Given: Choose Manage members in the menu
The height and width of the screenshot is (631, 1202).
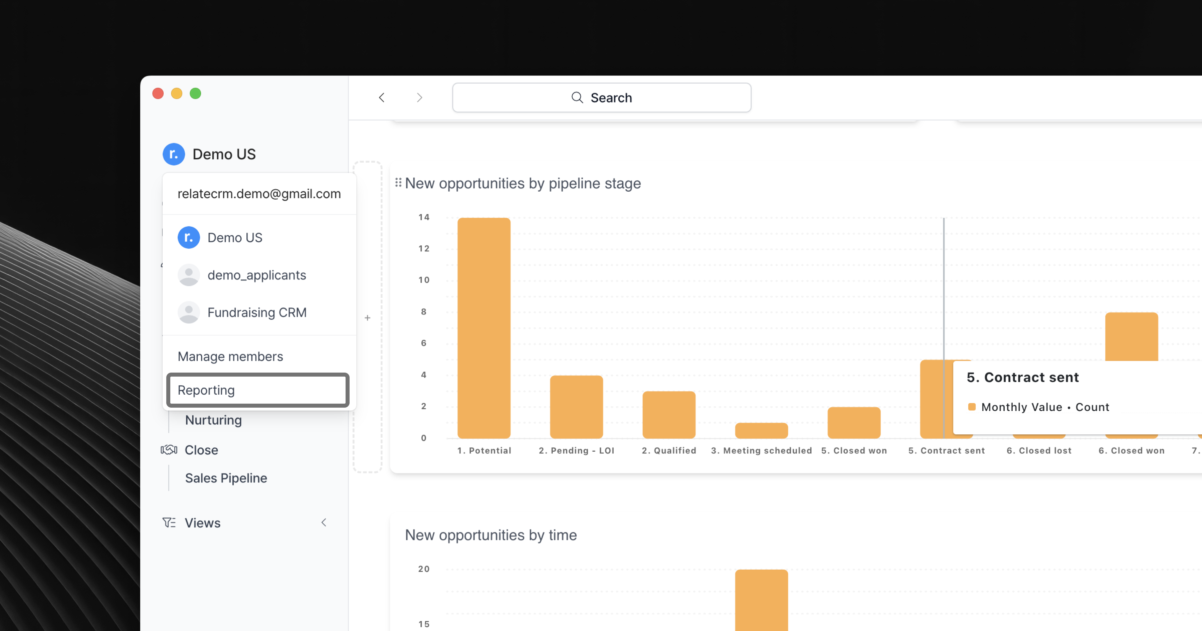Looking at the screenshot, I should click(x=230, y=357).
